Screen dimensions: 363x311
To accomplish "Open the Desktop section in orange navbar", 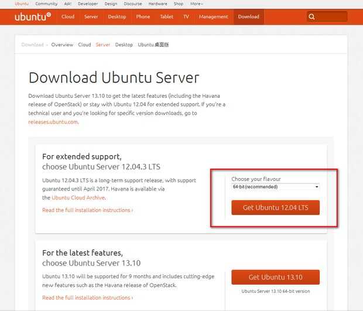I will pos(117,16).
